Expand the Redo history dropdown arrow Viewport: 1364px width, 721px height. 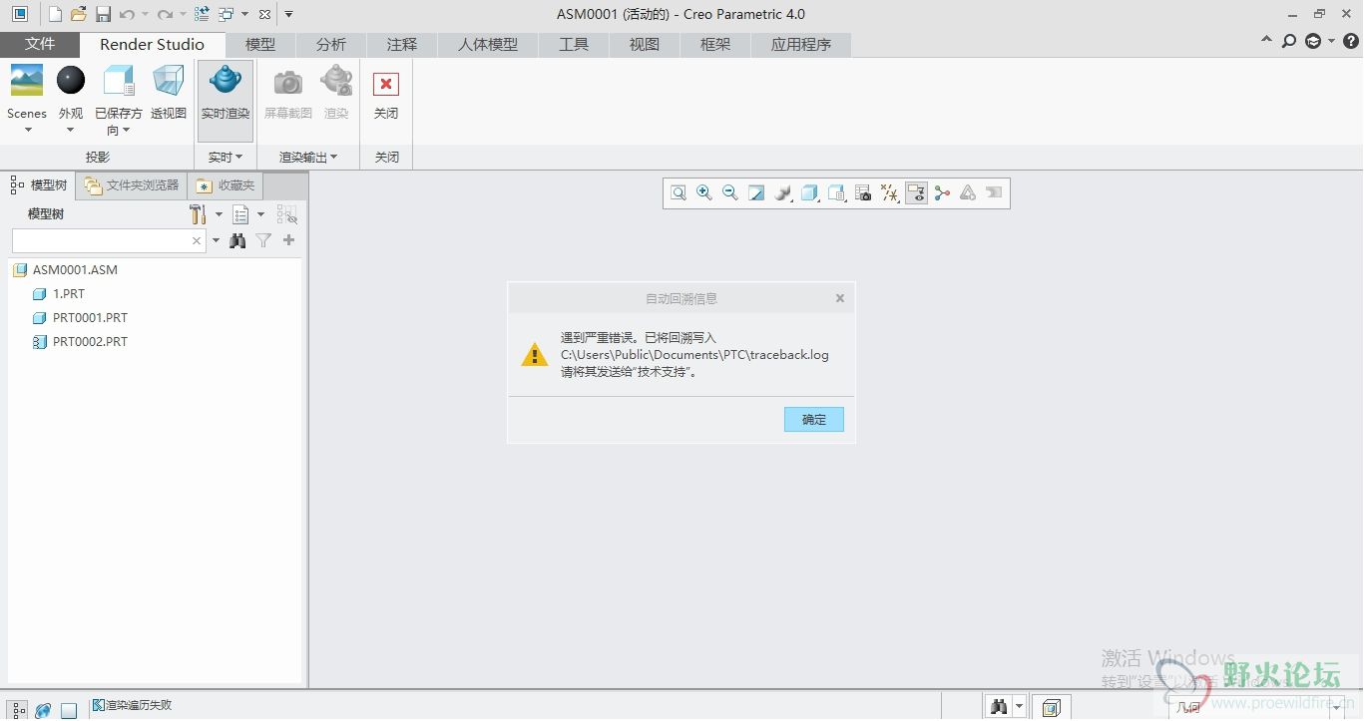click(183, 14)
